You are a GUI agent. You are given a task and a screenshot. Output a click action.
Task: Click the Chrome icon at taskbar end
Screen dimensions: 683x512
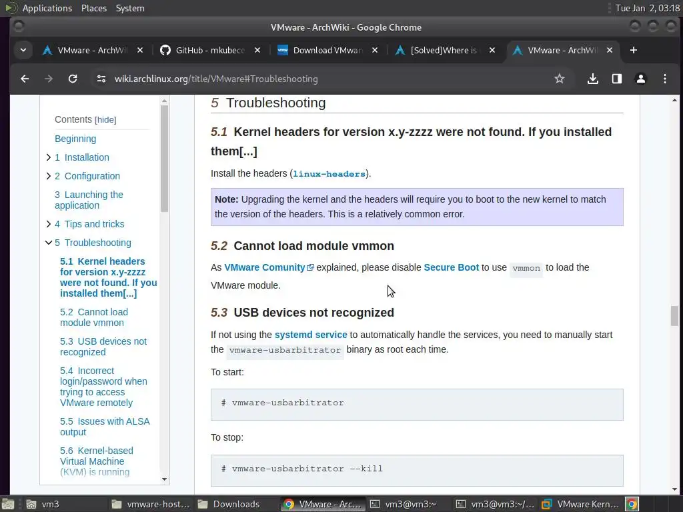click(632, 504)
